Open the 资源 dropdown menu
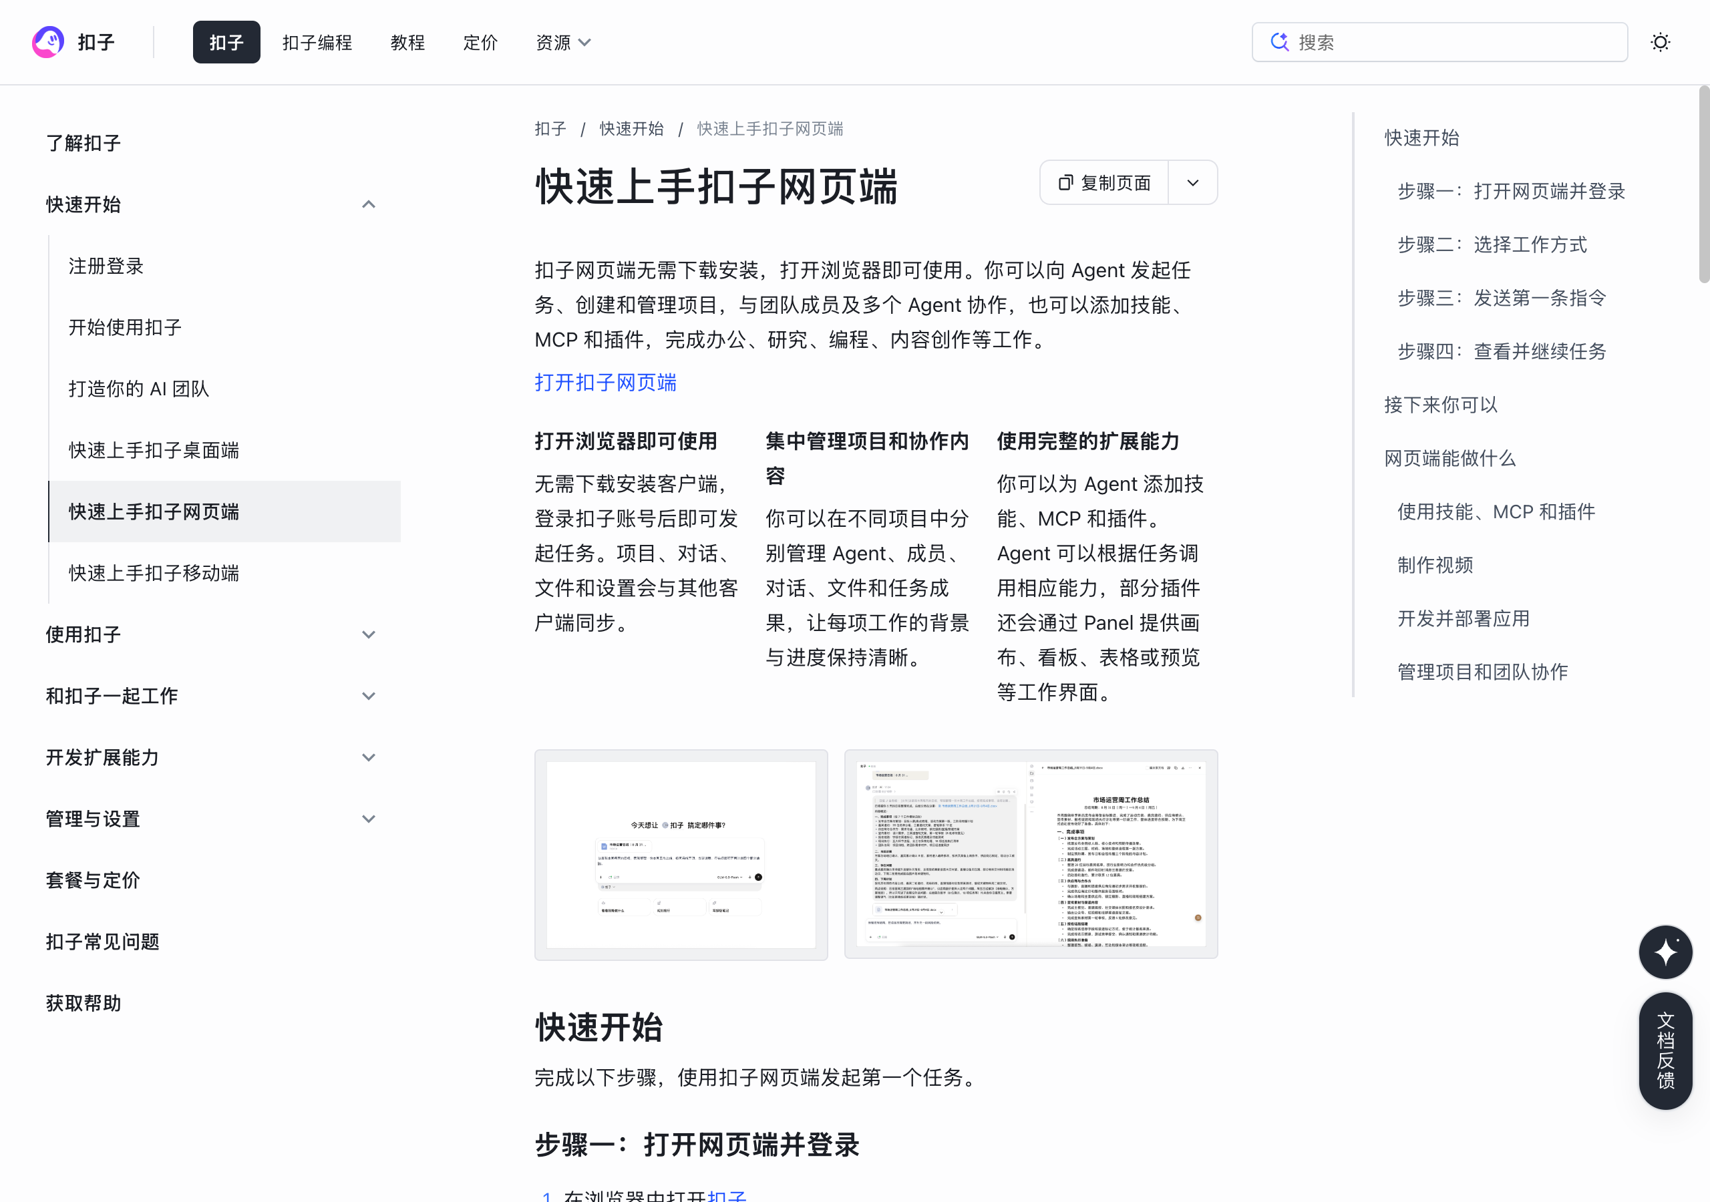Viewport: 1710px width, 1202px height. [x=563, y=43]
